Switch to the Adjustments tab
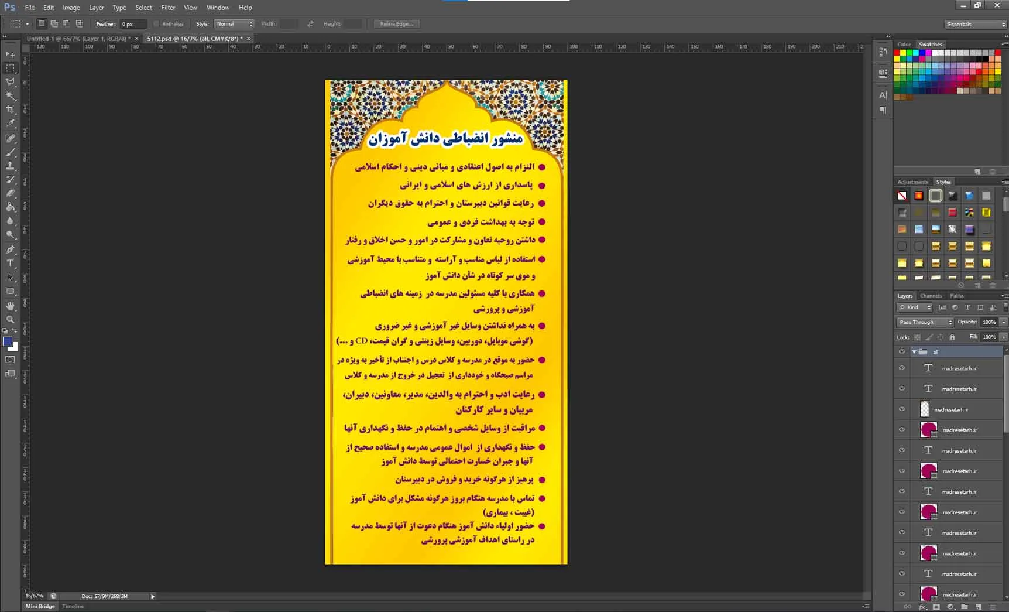The height and width of the screenshot is (612, 1009). pyautogui.click(x=912, y=182)
